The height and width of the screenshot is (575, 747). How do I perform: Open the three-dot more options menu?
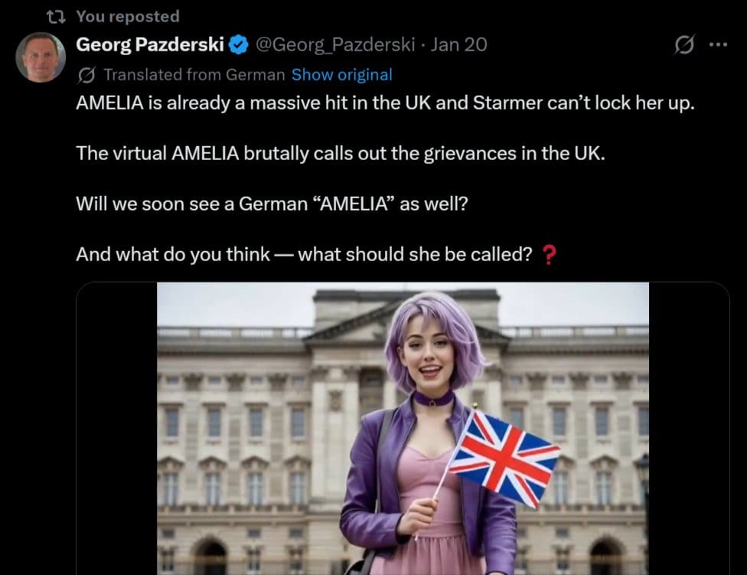pos(718,44)
